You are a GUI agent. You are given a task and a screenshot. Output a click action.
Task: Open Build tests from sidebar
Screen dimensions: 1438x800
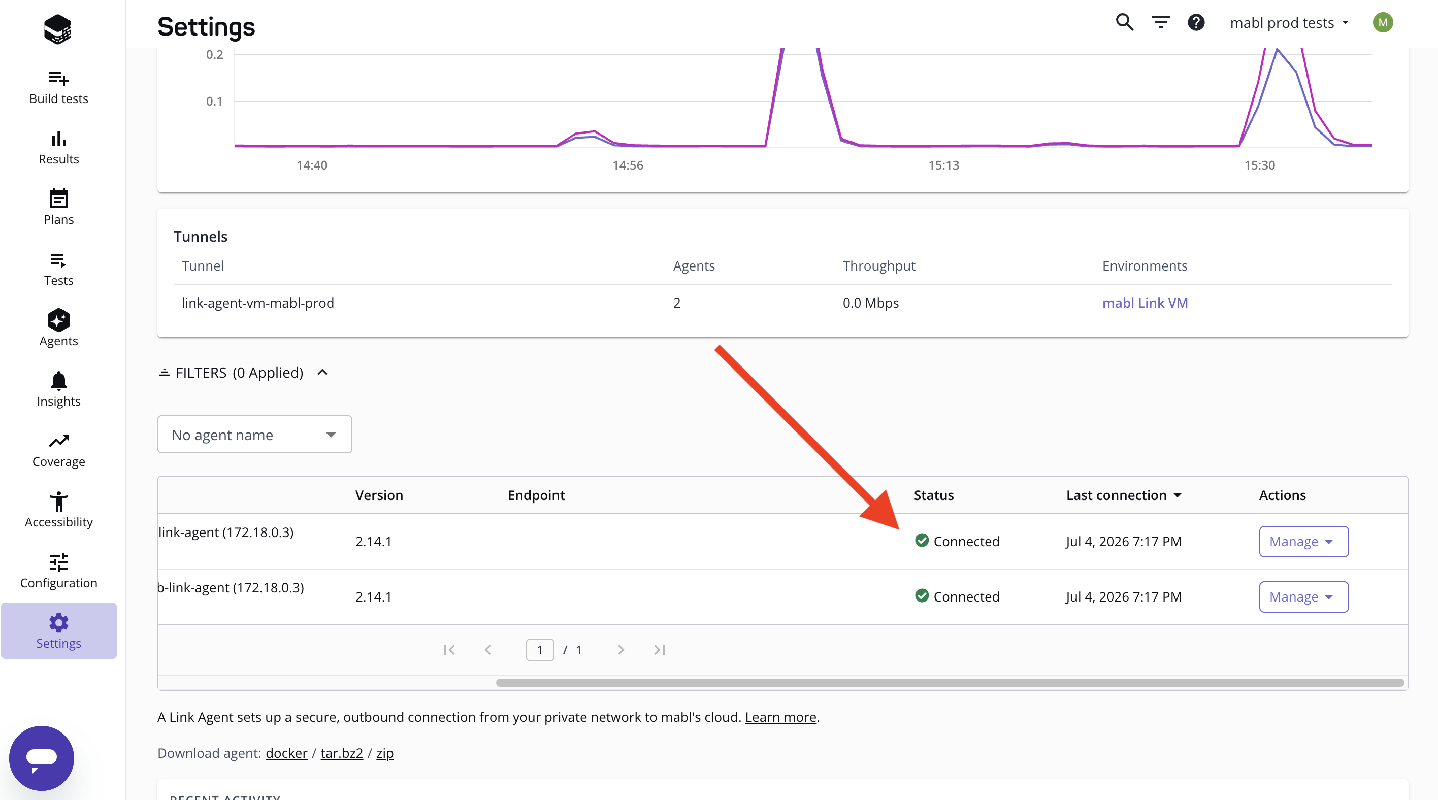point(58,88)
